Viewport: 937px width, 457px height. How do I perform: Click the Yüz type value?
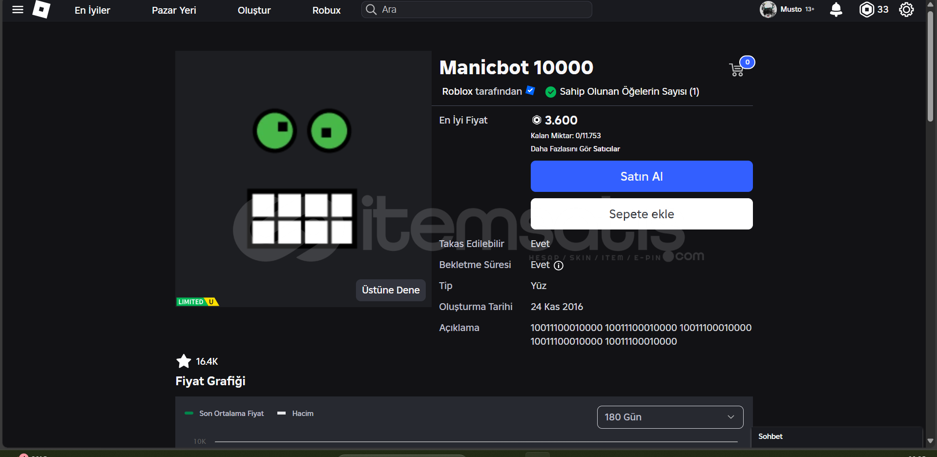[539, 286]
